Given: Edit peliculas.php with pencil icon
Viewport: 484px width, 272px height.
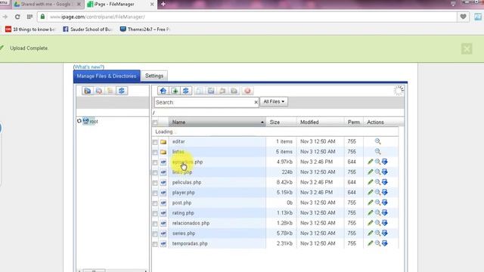Looking at the screenshot, I should (371, 182).
